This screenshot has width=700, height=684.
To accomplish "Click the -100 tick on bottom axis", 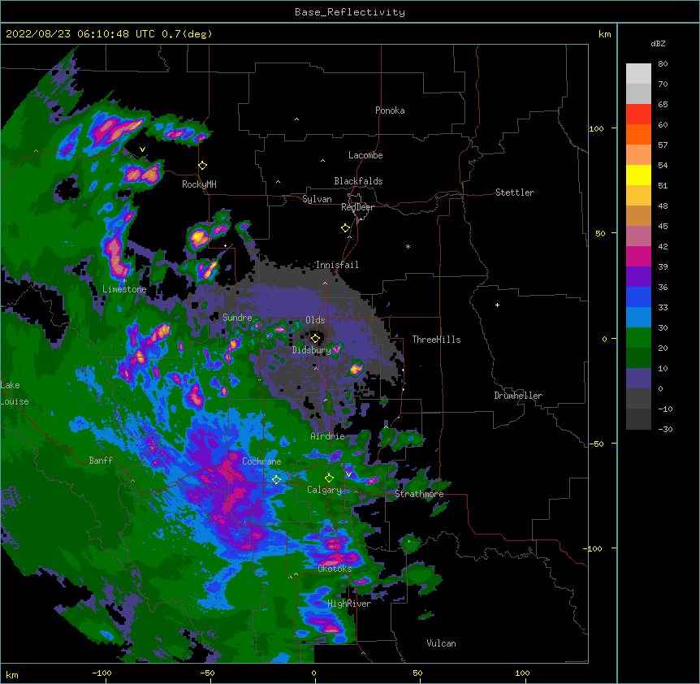I will point(102,673).
